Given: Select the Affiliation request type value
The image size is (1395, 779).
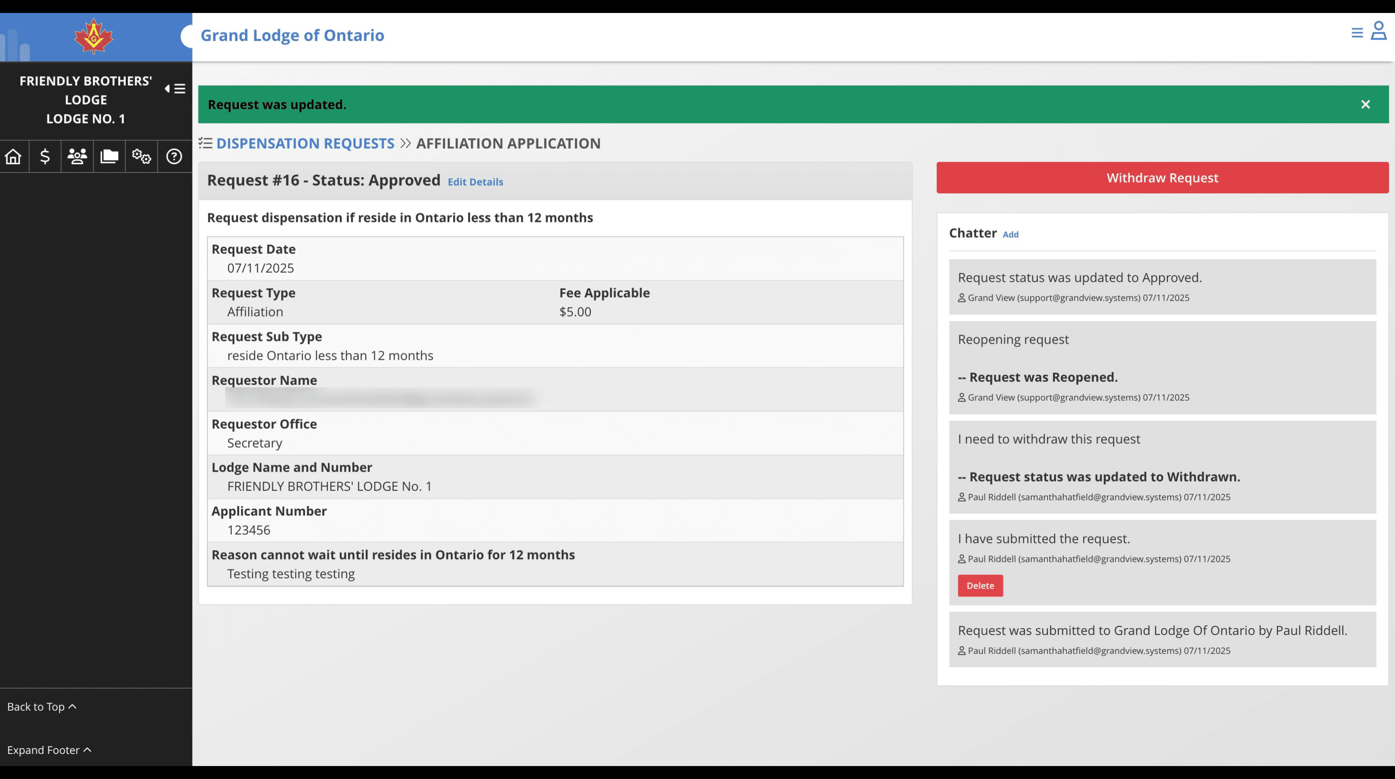Looking at the screenshot, I should coord(255,312).
